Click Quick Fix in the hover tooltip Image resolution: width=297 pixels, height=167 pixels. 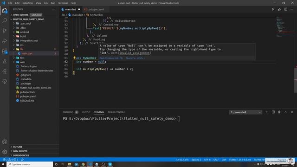pos(135,58)
